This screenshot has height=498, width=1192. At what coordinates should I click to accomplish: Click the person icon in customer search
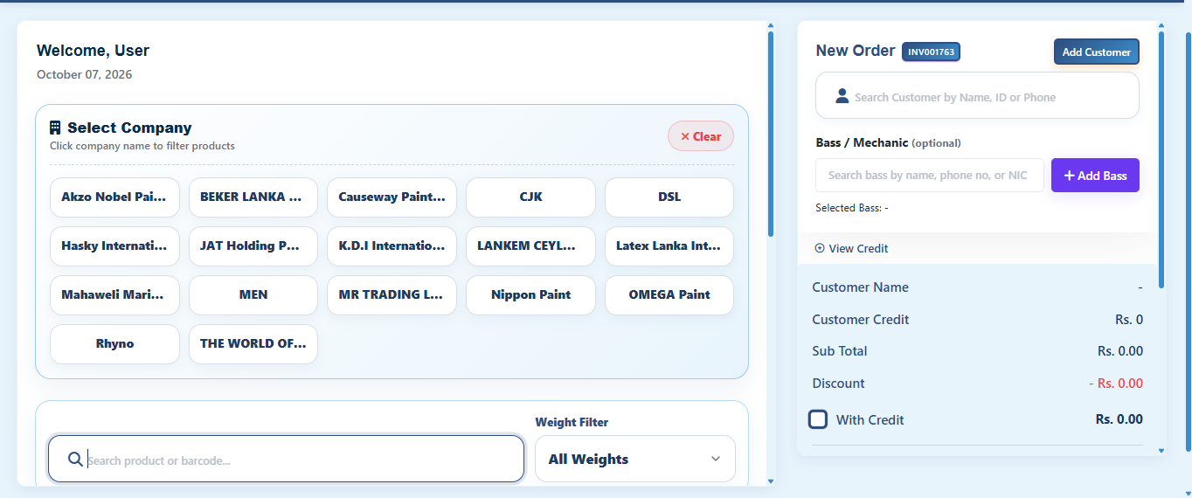pos(842,96)
